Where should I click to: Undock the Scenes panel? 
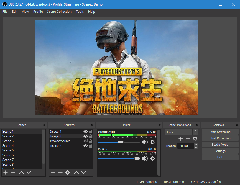pos(44,125)
